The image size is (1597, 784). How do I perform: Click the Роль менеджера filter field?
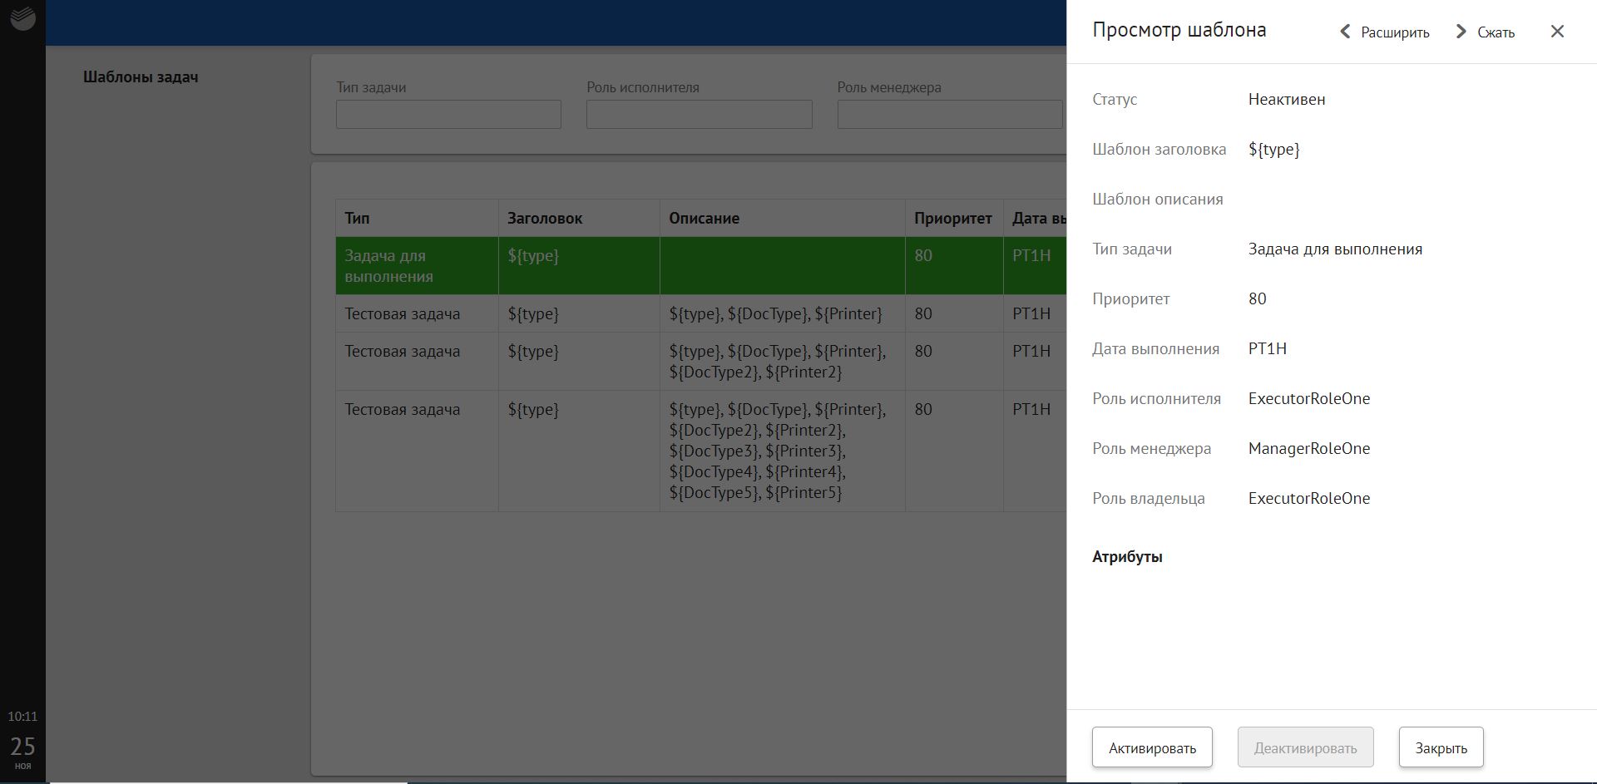(949, 115)
